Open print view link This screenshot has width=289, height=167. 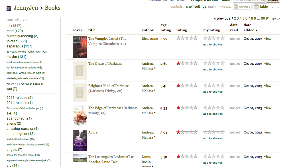point(275,7)
